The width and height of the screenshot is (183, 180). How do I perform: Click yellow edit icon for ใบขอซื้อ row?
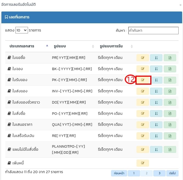pyautogui.click(x=143, y=58)
